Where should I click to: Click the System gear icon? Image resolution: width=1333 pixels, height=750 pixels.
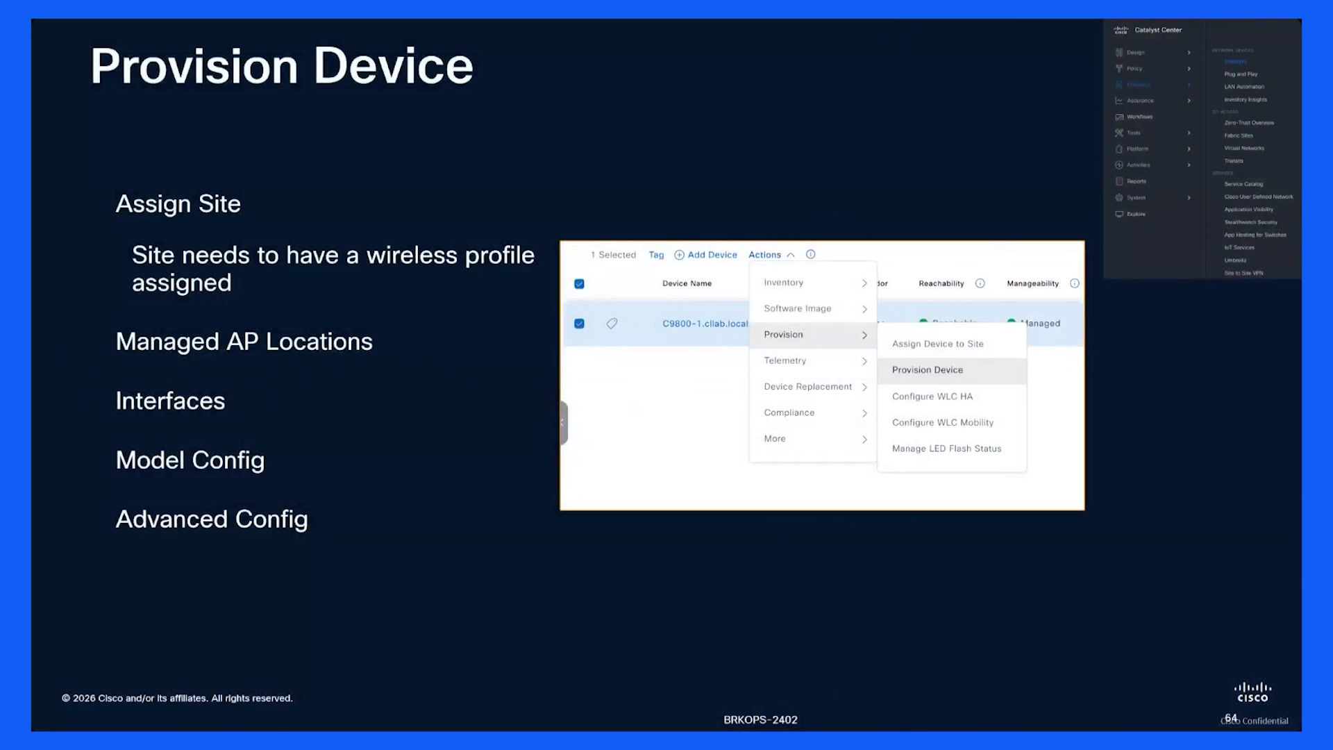pos(1118,198)
